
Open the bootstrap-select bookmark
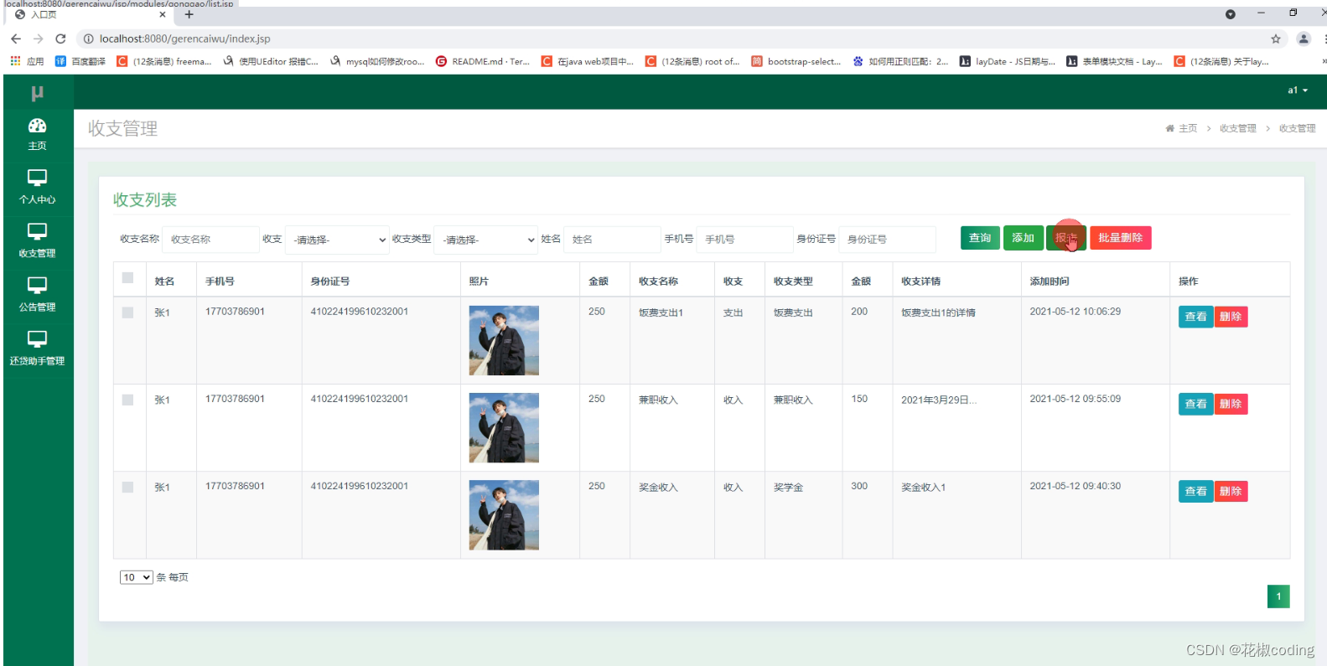[x=796, y=61]
